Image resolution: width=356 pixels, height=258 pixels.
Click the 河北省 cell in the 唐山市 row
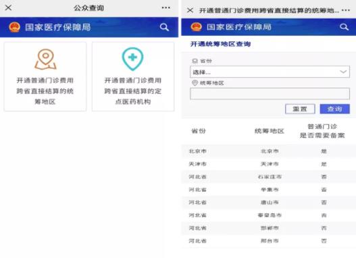pyautogui.click(x=198, y=203)
